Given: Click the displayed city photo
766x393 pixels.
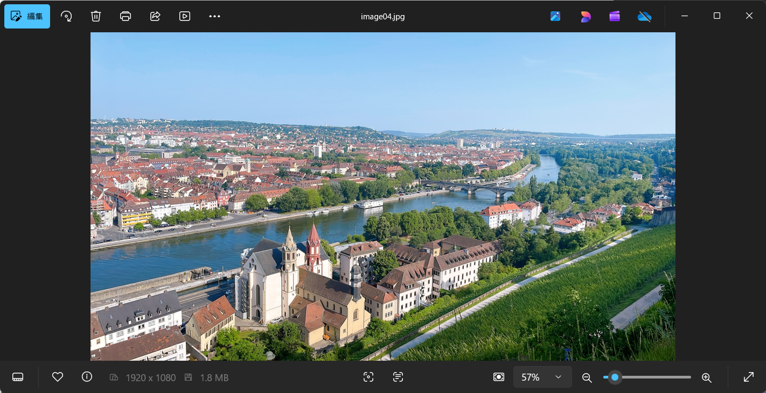Looking at the screenshot, I should click(x=383, y=196).
